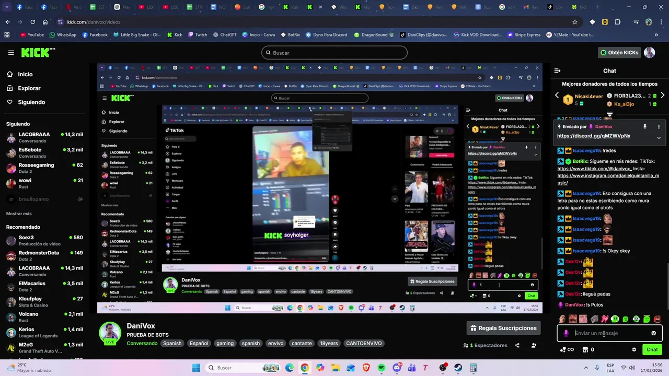The height and width of the screenshot is (376, 669).
Task: Select the 'gaming' stream tag
Action: coord(225,343)
